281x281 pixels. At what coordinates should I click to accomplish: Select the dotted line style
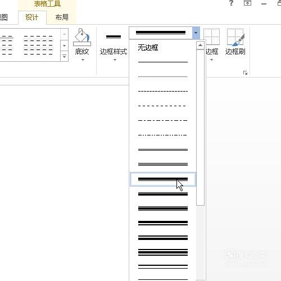click(x=163, y=76)
